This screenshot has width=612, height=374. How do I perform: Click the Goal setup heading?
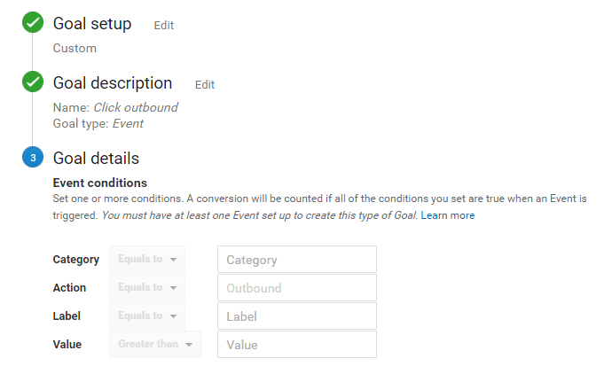pos(92,24)
